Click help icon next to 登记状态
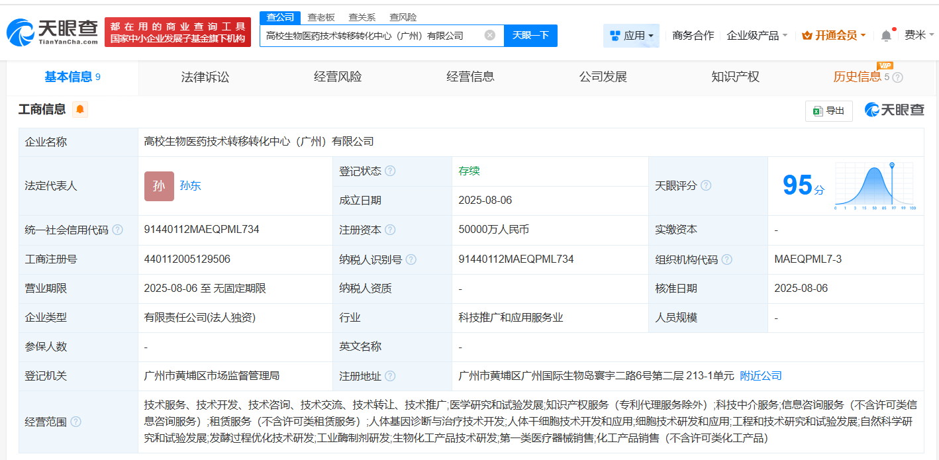939x460 pixels. [390, 171]
